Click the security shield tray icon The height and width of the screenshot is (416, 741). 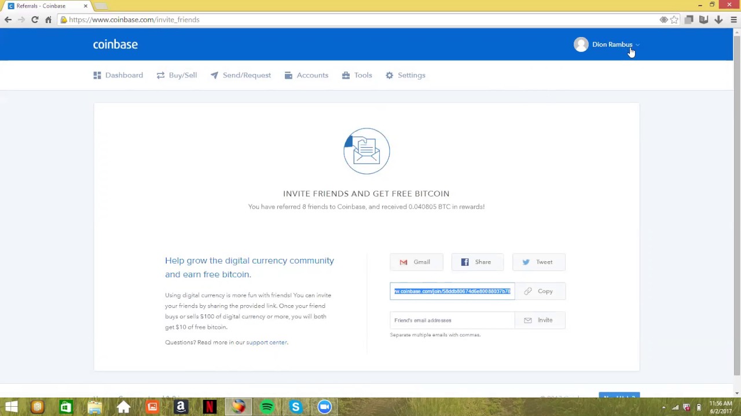pos(687,407)
